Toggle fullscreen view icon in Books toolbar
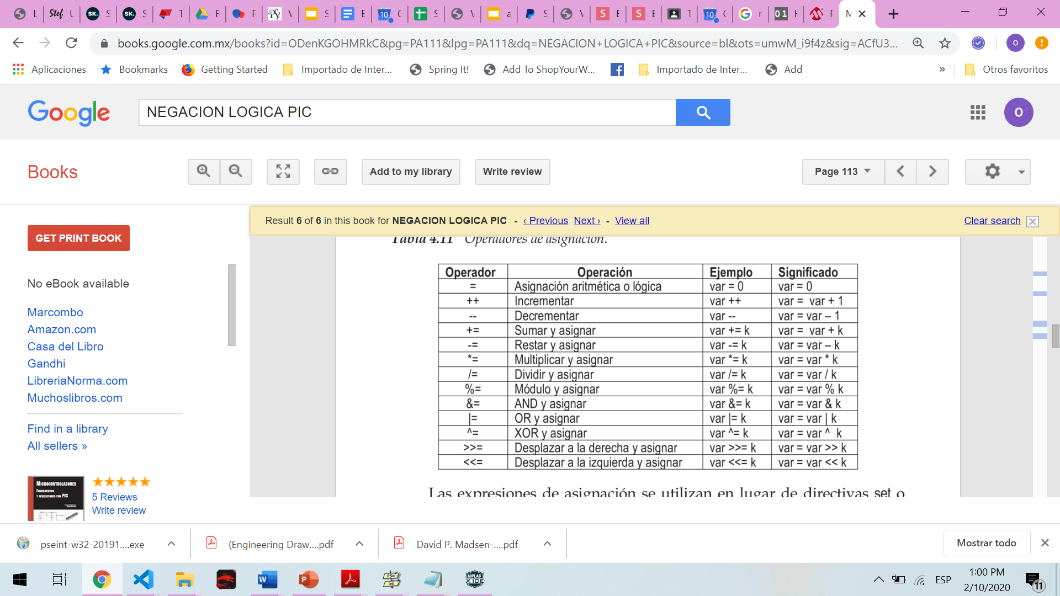 click(283, 172)
